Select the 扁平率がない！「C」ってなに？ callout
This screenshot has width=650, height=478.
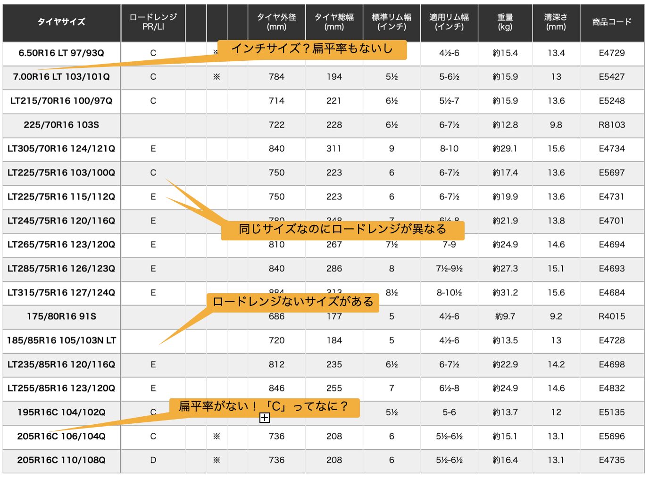[264, 407]
